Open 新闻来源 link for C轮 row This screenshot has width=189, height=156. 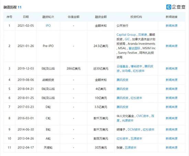(x=171, y=118)
